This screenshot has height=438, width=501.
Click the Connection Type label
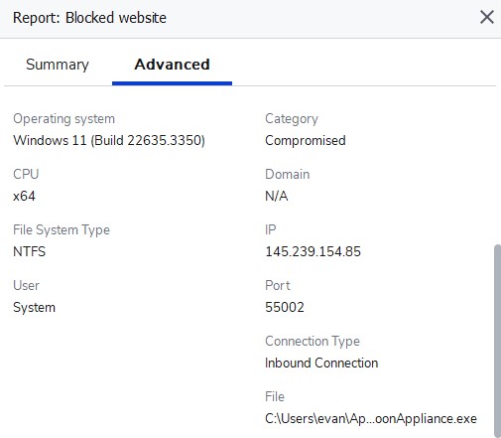pos(313,341)
